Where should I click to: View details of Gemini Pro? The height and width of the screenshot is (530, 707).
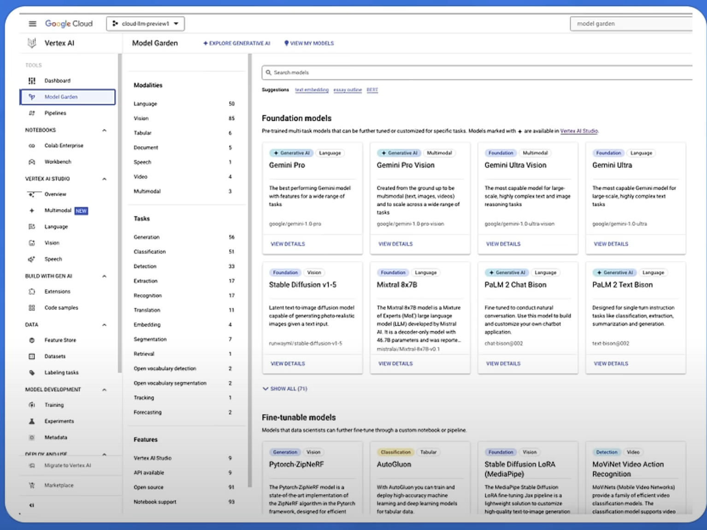tap(288, 244)
